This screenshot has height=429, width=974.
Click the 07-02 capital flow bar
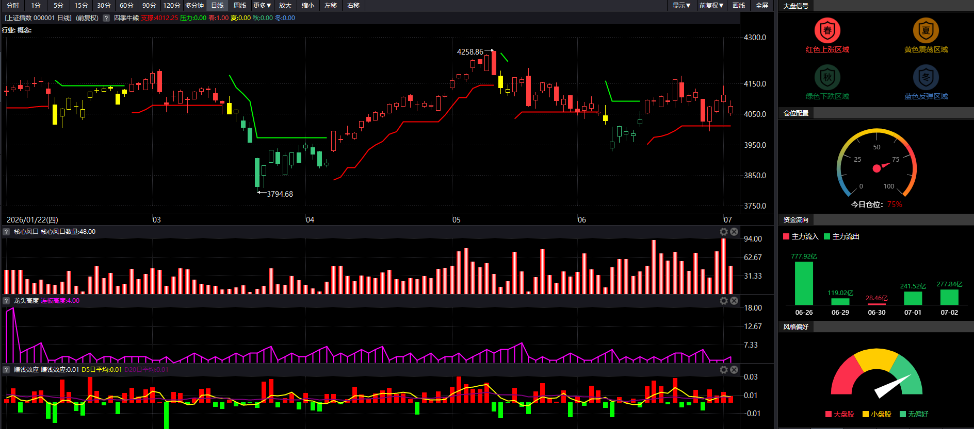949,298
